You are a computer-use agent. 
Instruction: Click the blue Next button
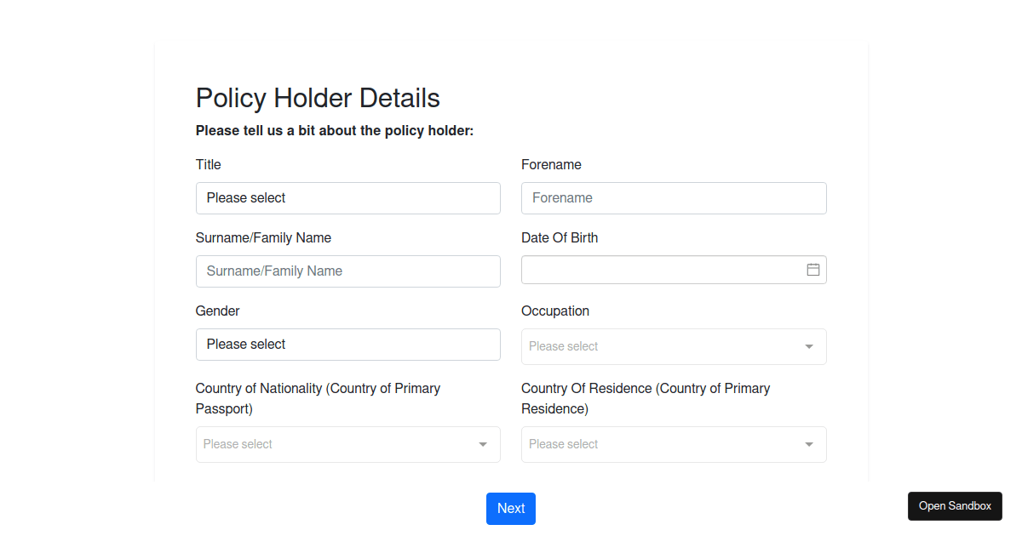point(511,509)
